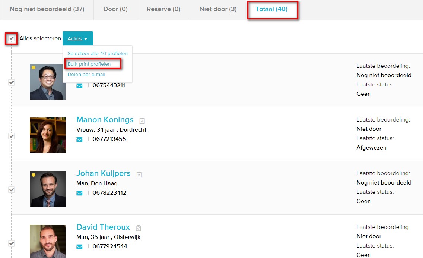This screenshot has height=258, width=423.
Task: Click clipboard icon next to Manon Konings
Action: [142, 121]
